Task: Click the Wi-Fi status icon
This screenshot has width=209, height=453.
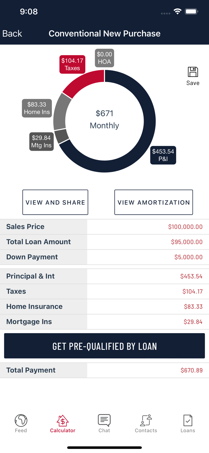Action: tap(177, 11)
